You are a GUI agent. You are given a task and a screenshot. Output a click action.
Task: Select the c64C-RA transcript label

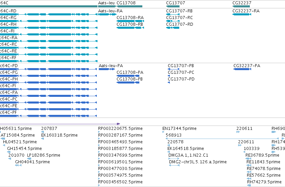coord(9,38)
